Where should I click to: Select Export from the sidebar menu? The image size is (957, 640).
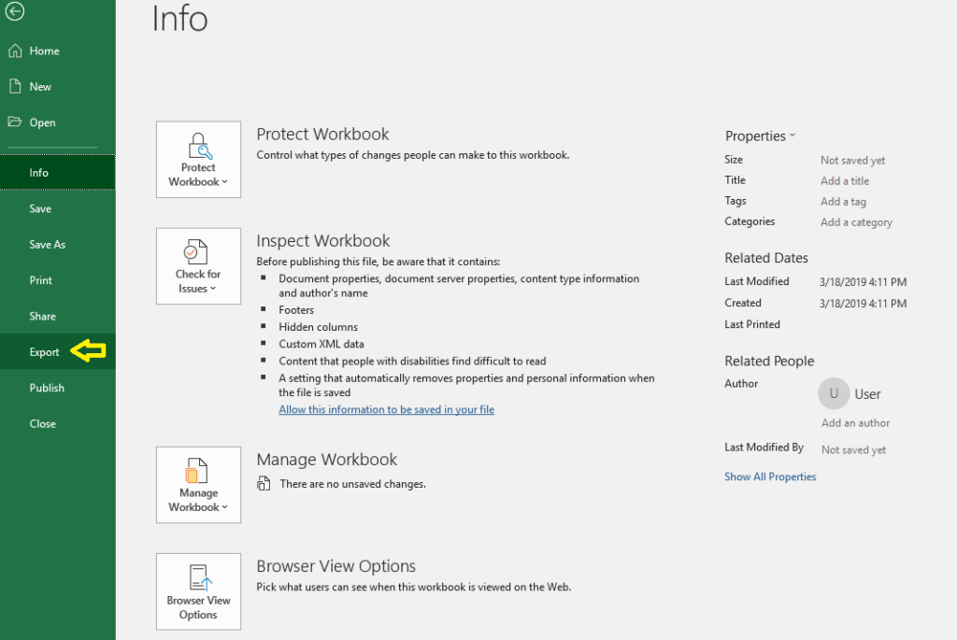pos(44,351)
